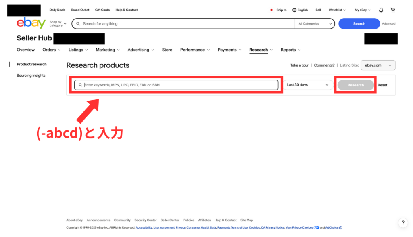
Task: Focus the keywords, MPN, UPC research field
Action: pyautogui.click(x=176, y=85)
